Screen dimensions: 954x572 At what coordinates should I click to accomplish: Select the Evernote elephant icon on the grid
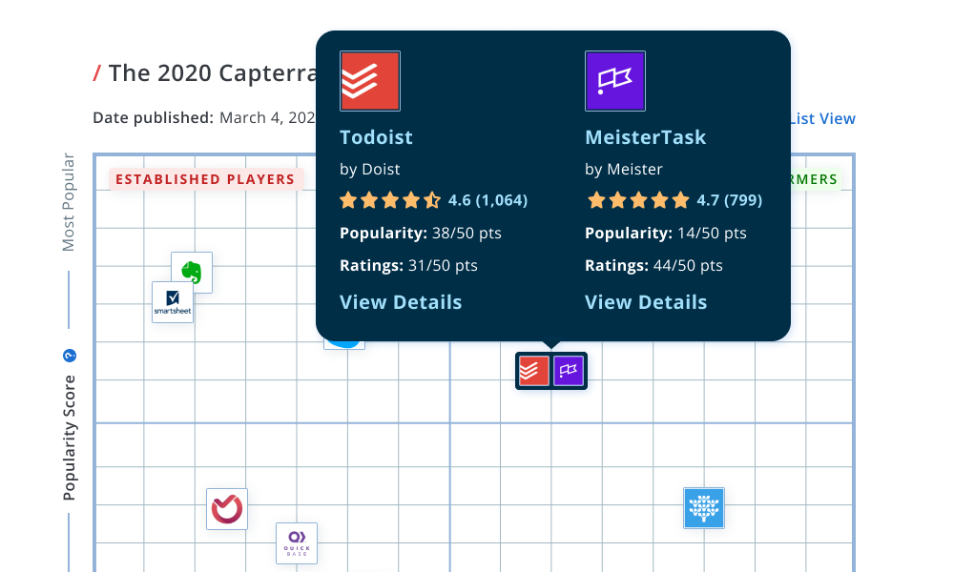point(192,273)
